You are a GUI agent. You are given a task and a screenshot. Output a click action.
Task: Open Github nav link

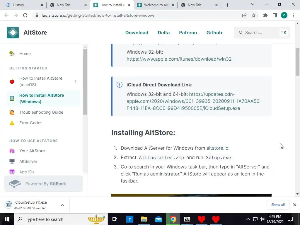(214, 33)
